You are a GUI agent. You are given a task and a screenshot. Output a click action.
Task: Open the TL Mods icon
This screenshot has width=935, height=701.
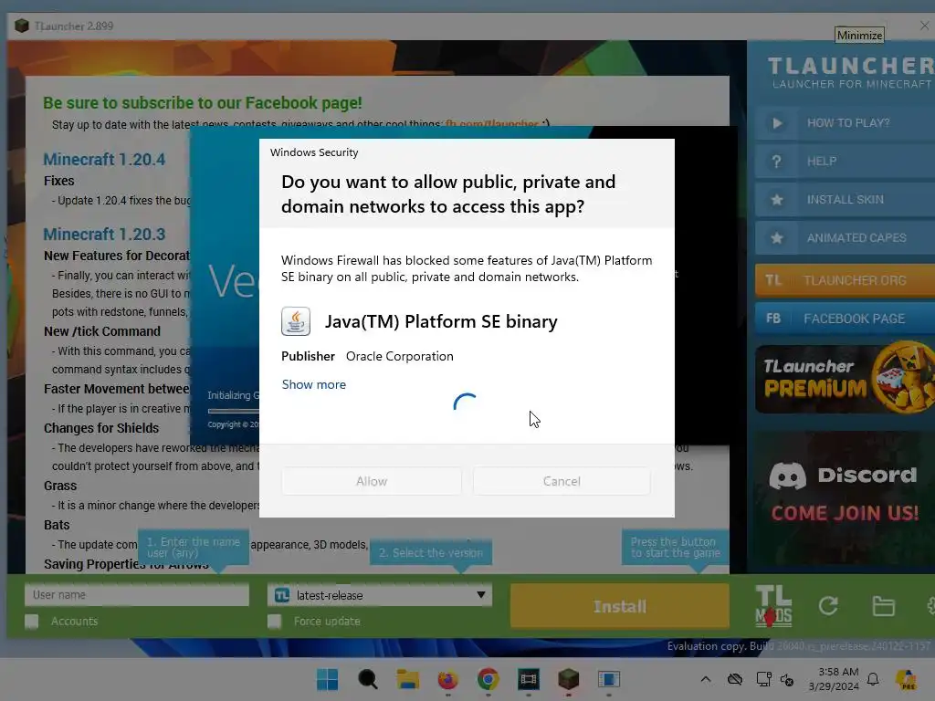point(773,606)
